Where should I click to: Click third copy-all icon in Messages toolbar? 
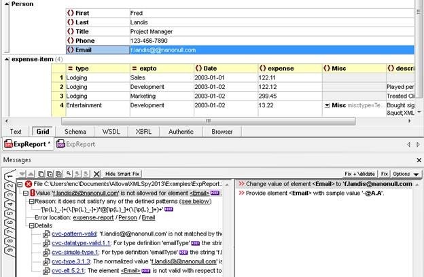pyautogui.click(x=58, y=174)
